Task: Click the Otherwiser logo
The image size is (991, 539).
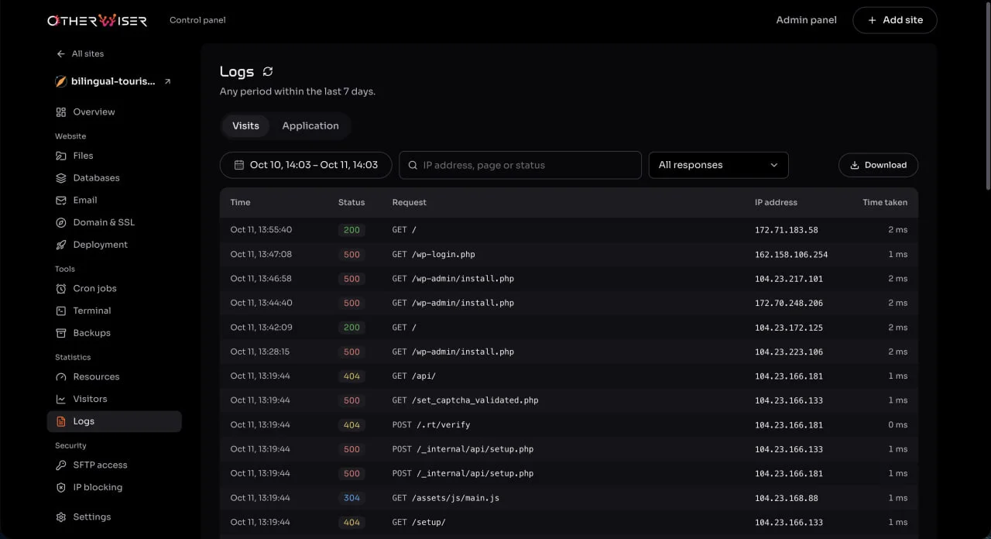Action: [97, 20]
